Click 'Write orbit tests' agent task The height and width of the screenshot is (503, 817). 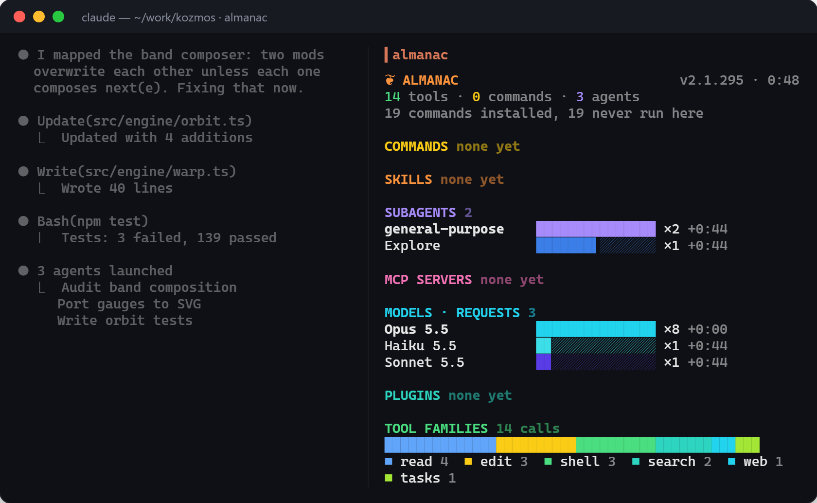tap(125, 321)
